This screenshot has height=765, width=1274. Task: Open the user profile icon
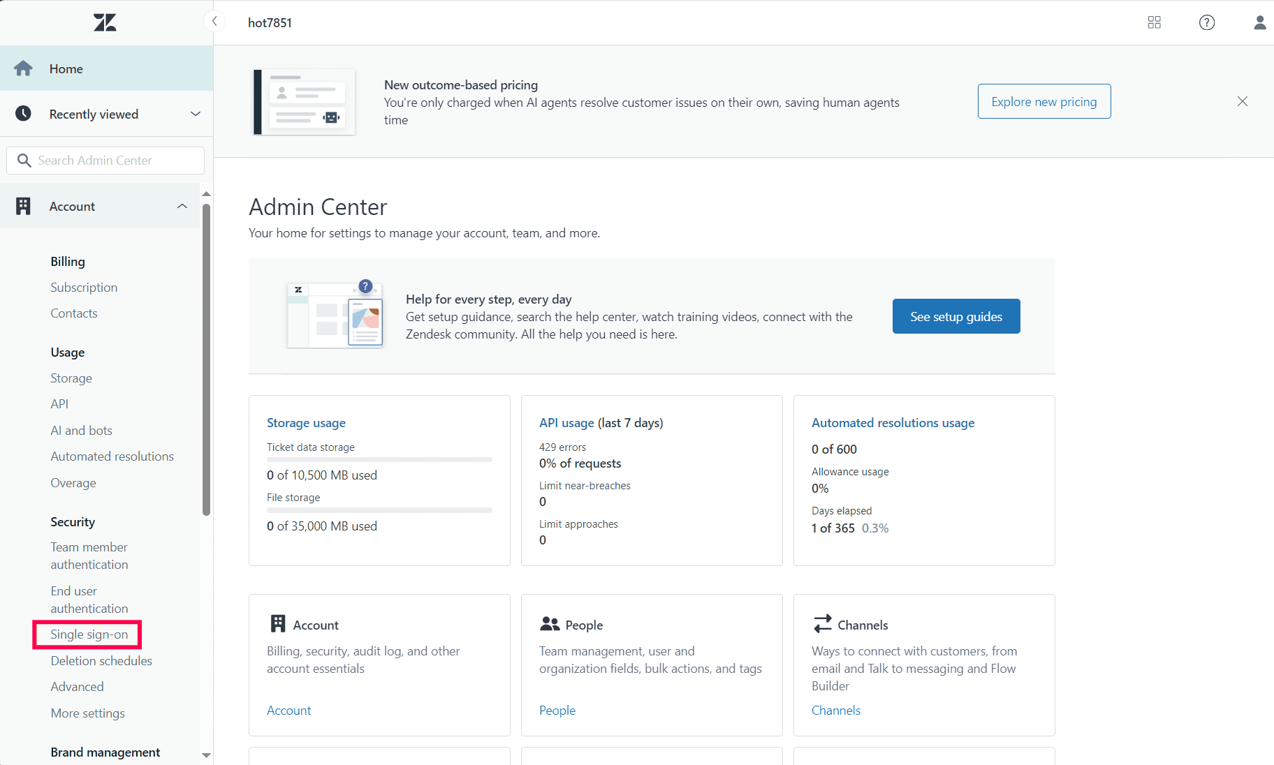(x=1259, y=22)
